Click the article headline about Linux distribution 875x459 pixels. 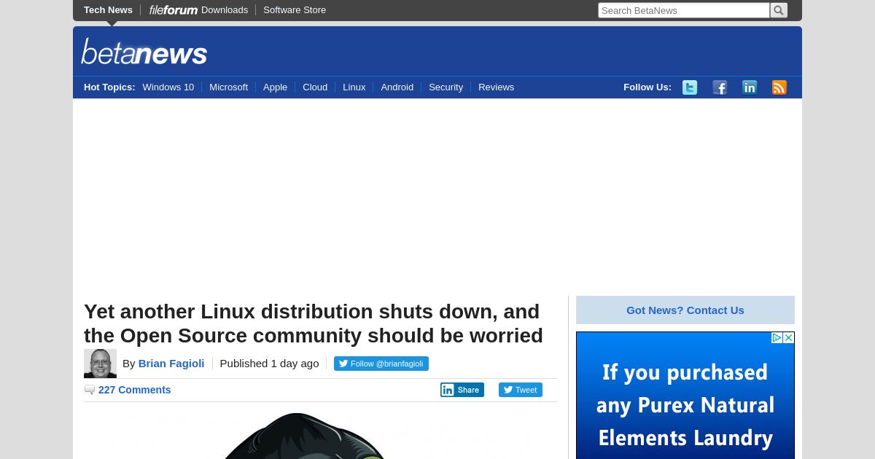coord(314,323)
